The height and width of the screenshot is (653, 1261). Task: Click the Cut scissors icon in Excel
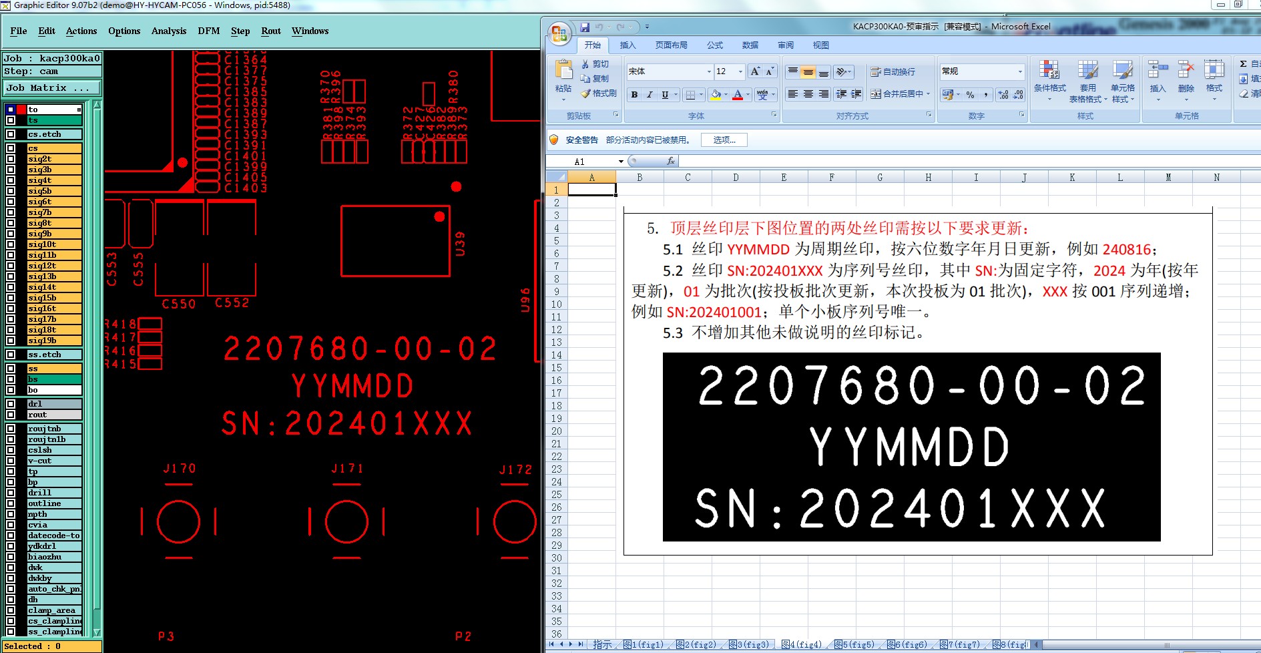click(x=585, y=64)
